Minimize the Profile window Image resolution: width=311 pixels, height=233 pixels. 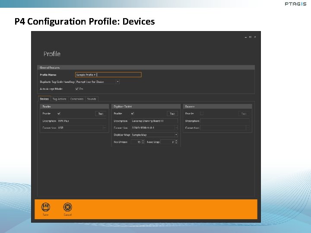[246, 37]
